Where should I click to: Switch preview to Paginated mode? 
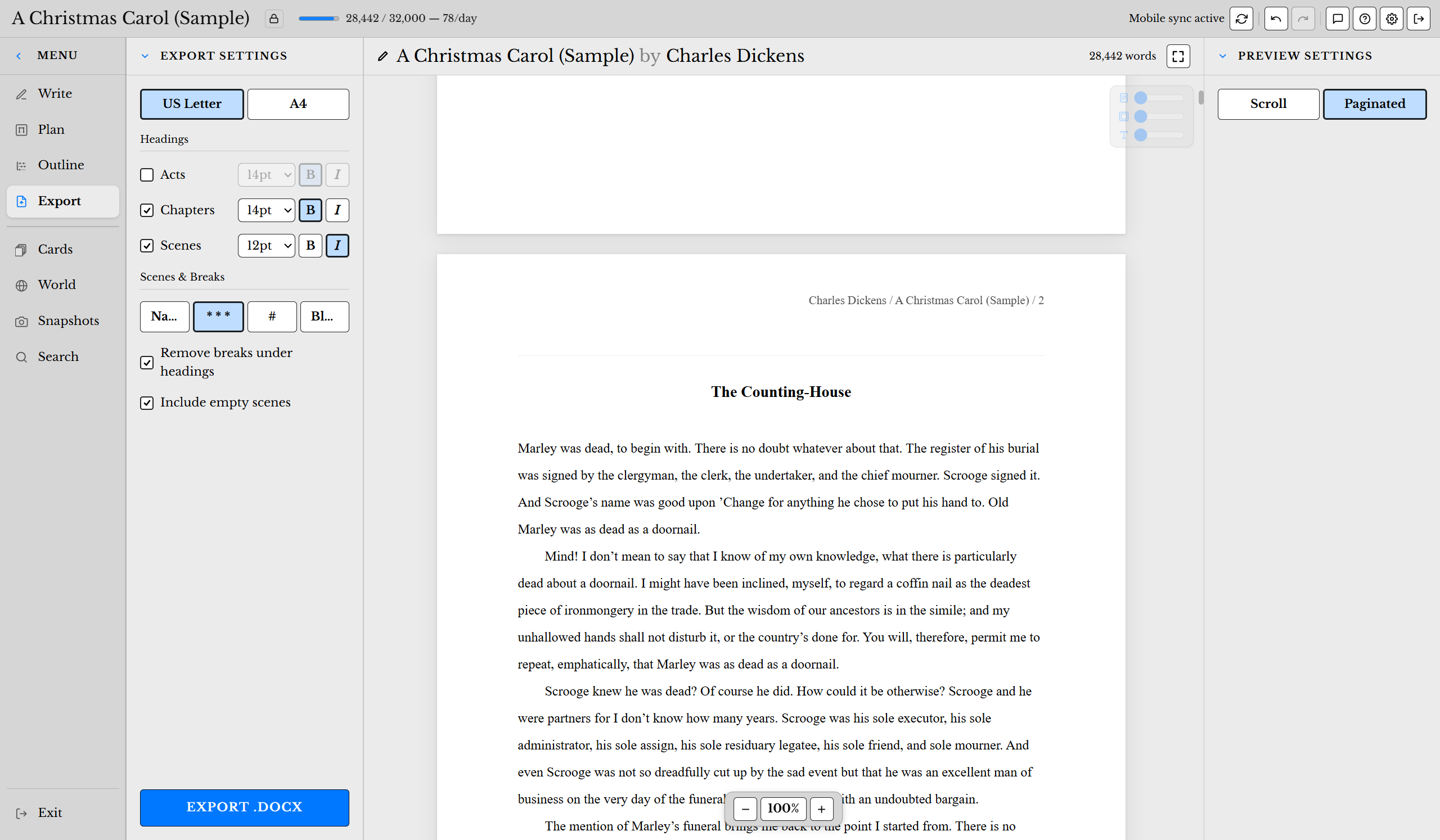click(1374, 104)
